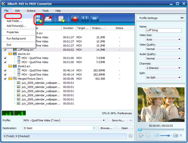Viewport: 188px width, 143px height.
Task: Click the Output column header
Action: 97,28
